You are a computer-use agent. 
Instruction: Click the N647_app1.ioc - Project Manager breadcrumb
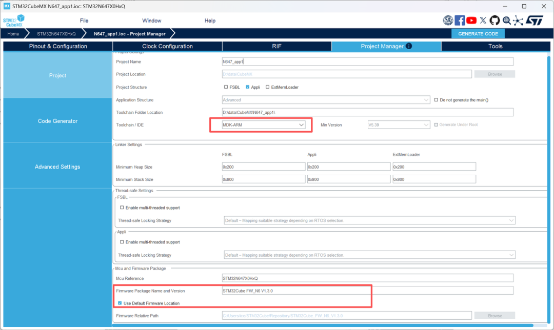(130, 34)
